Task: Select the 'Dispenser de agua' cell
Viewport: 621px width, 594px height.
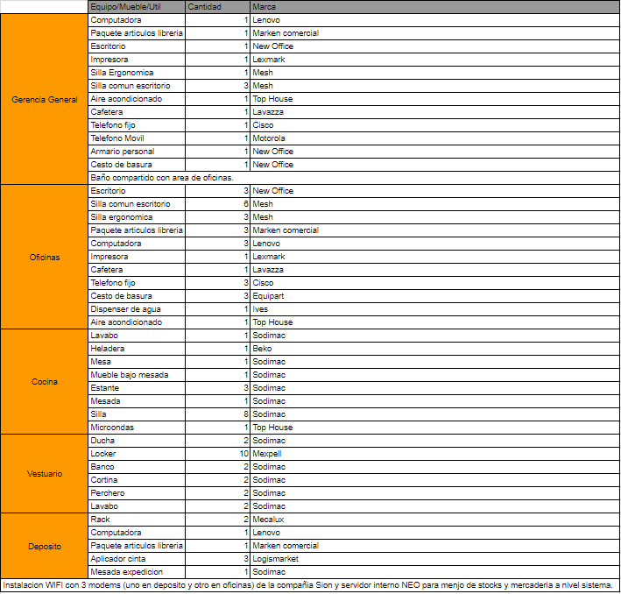Action: (x=137, y=309)
